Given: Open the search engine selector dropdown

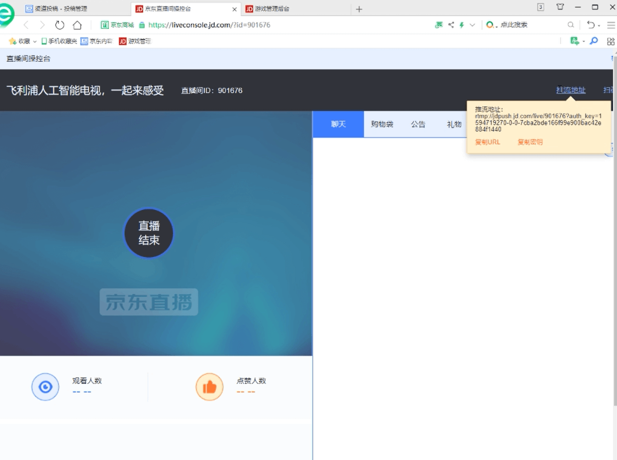Looking at the screenshot, I should (x=492, y=25).
